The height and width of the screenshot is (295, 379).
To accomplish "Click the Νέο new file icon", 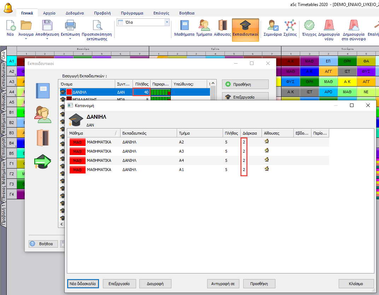I will coord(11,28).
